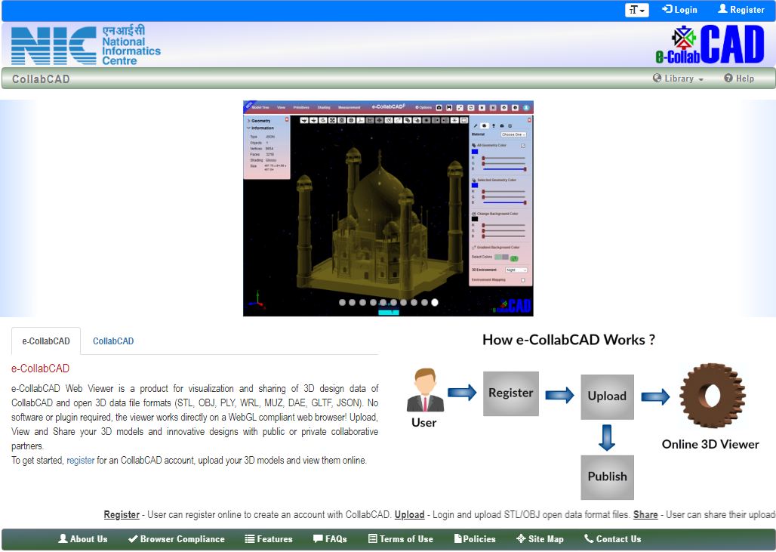
Task: Click Register in the top blue bar
Action: tap(741, 9)
